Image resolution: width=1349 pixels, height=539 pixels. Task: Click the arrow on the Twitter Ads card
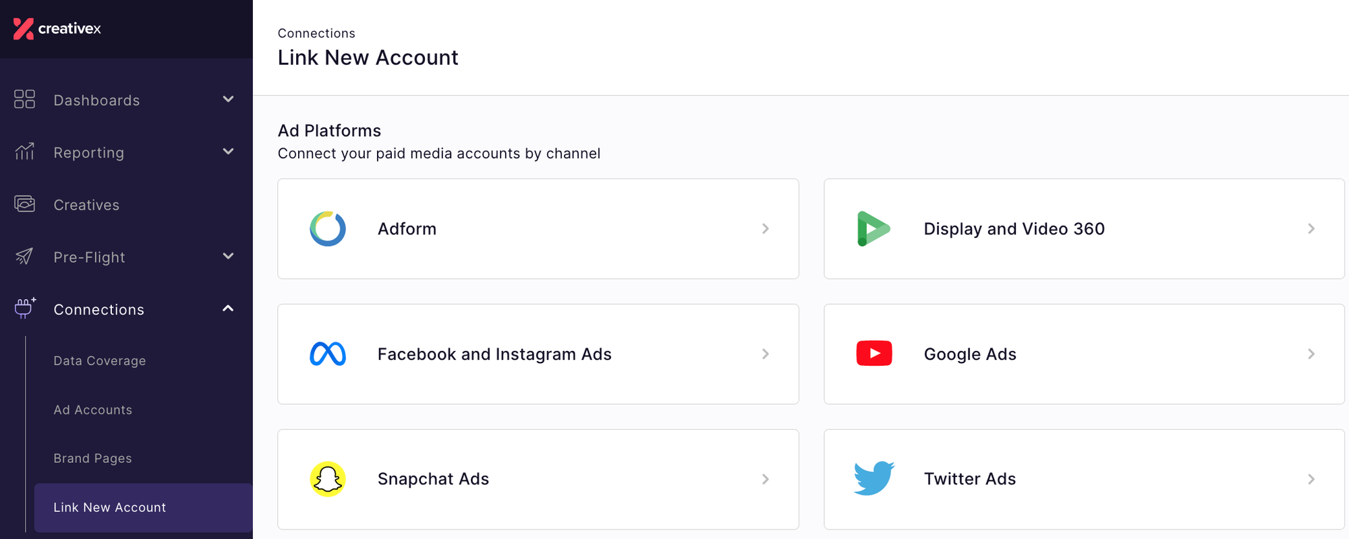1311,479
